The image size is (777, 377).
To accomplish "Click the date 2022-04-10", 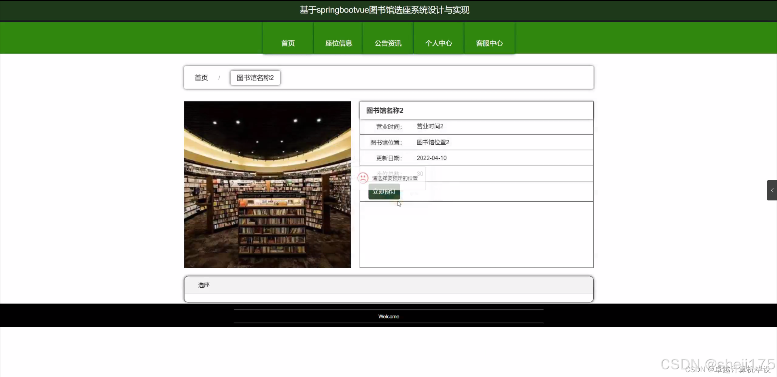I will point(431,158).
